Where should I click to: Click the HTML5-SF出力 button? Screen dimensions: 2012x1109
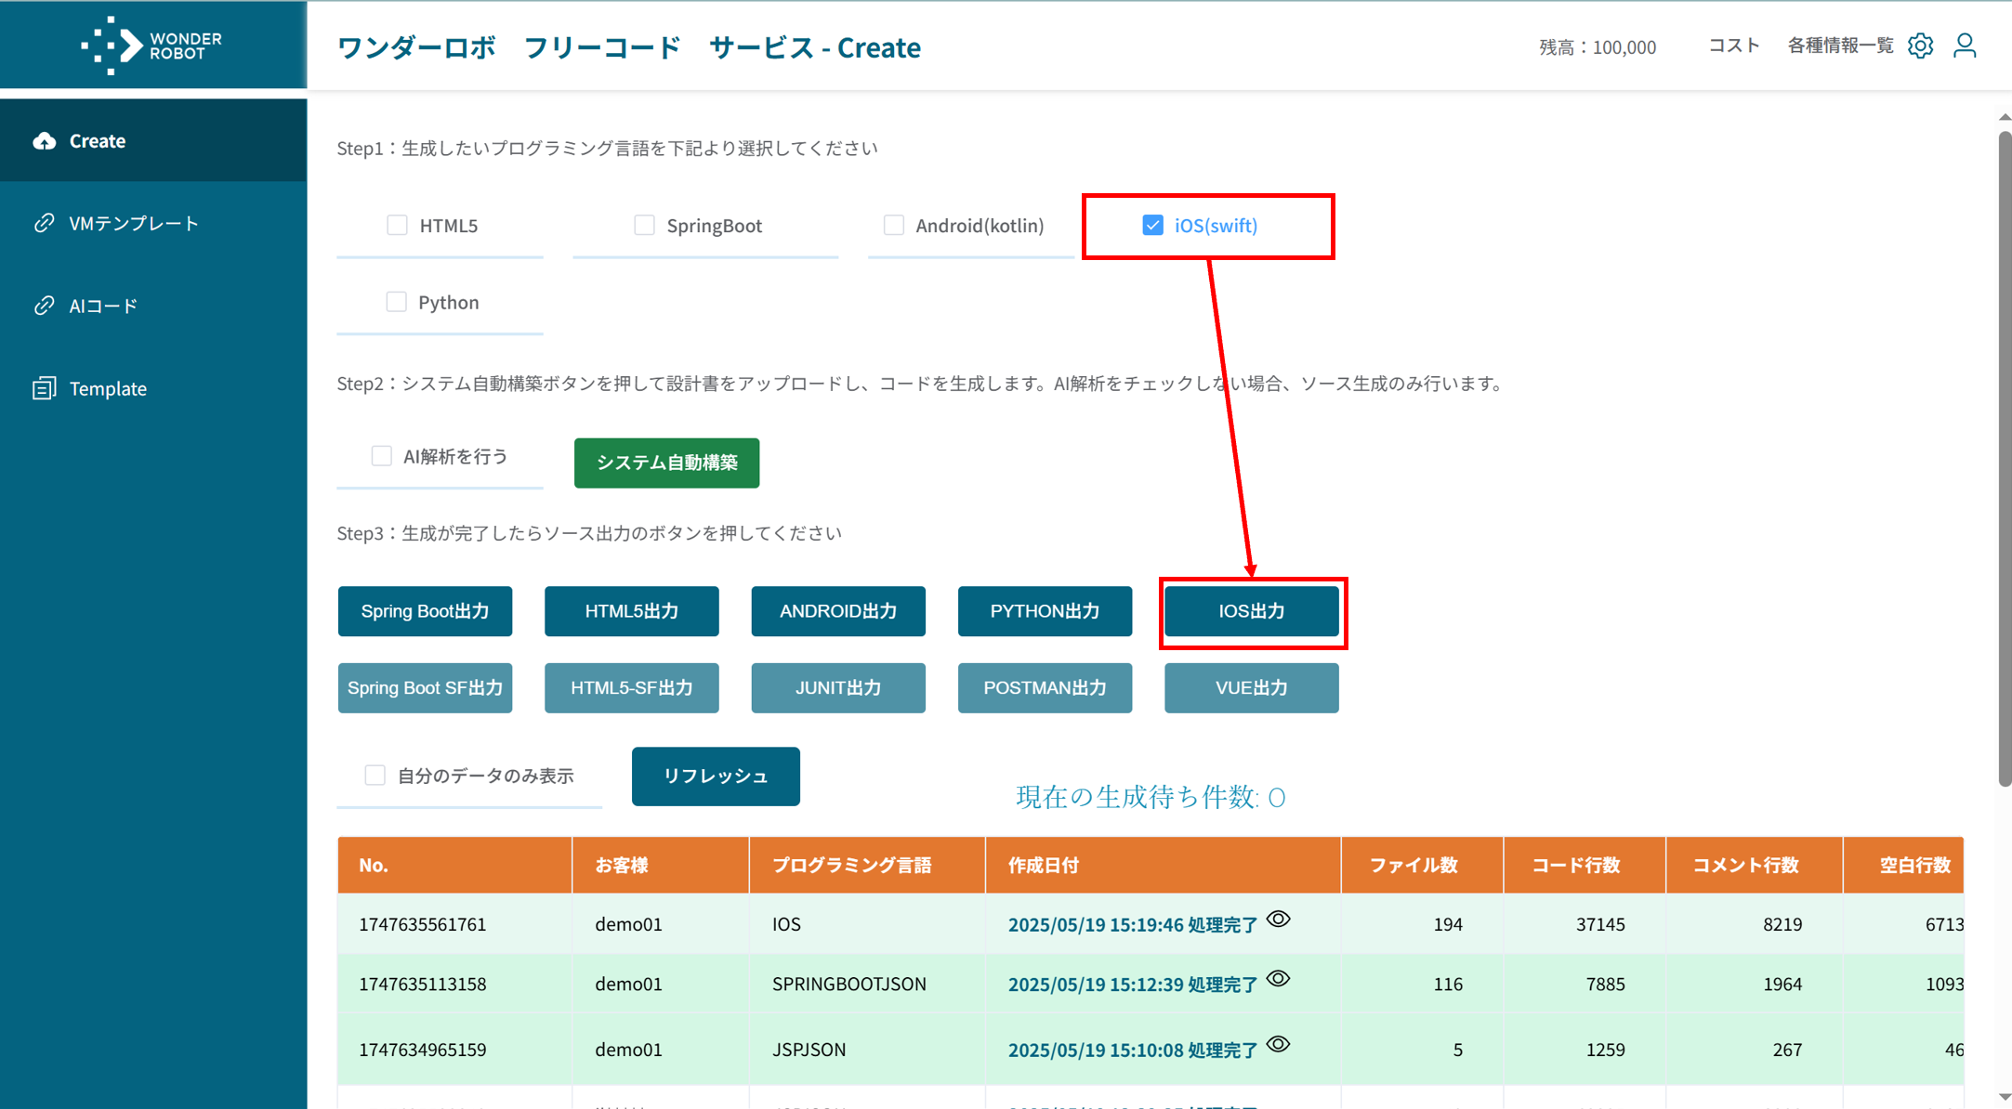coord(632,688)
